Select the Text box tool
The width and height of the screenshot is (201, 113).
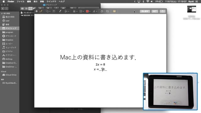[x=54, y=11]
